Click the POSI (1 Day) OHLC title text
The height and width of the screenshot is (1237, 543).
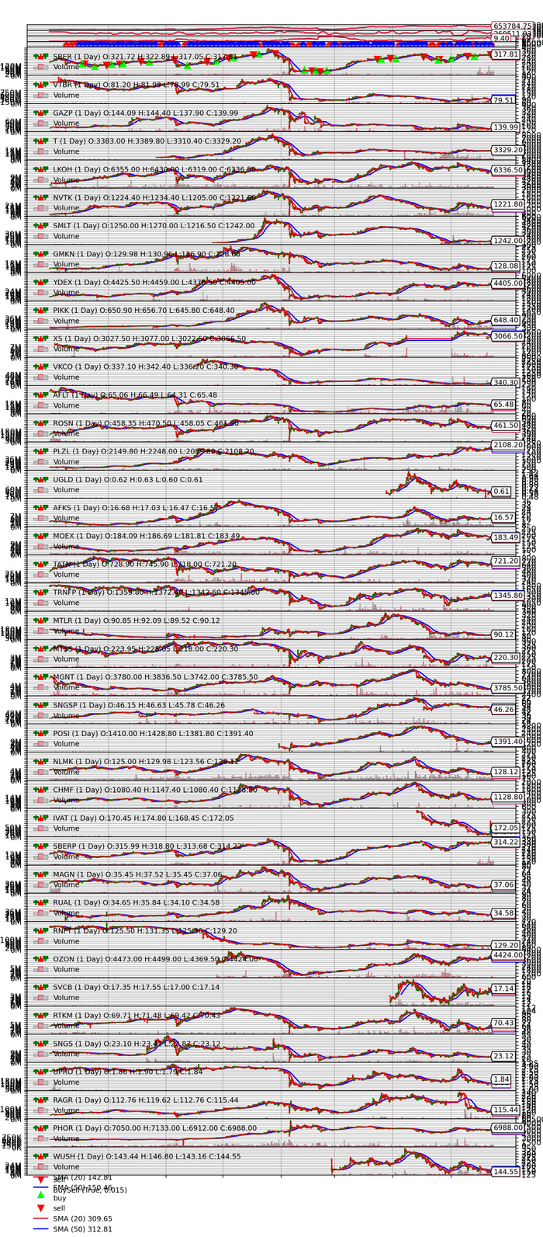[x=130, y=733]
